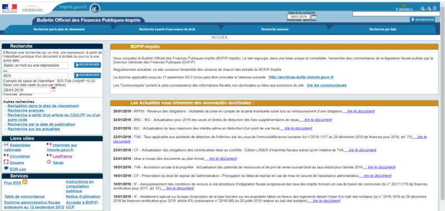Image resolution: width=445 pixels, height=211 pixels.
Task: Click the help question mark icon
Action: coord(434,8)
